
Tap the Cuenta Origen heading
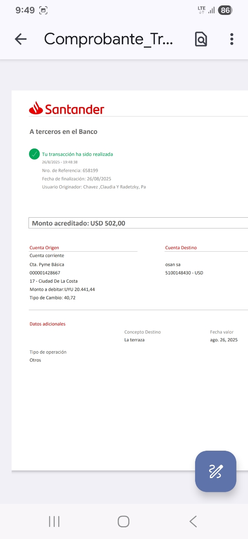(44, 248)
